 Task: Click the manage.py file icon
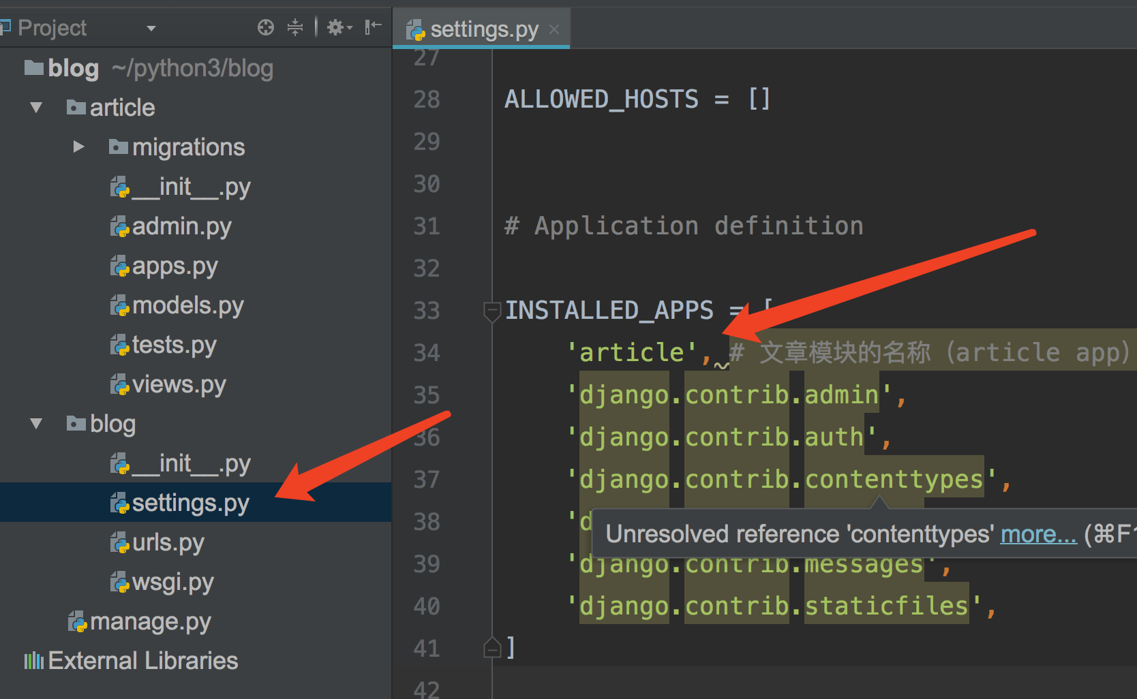click(78, 621)
